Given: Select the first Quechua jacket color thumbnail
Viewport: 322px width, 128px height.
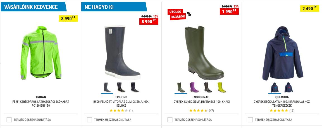Looking at the screenshot, I should (x=275, y=87).
